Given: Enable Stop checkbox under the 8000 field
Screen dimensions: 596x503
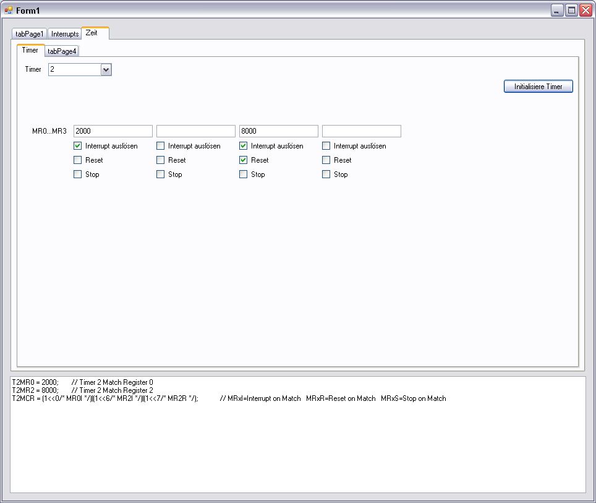Looking at the screenshot, I should point(244,174).
